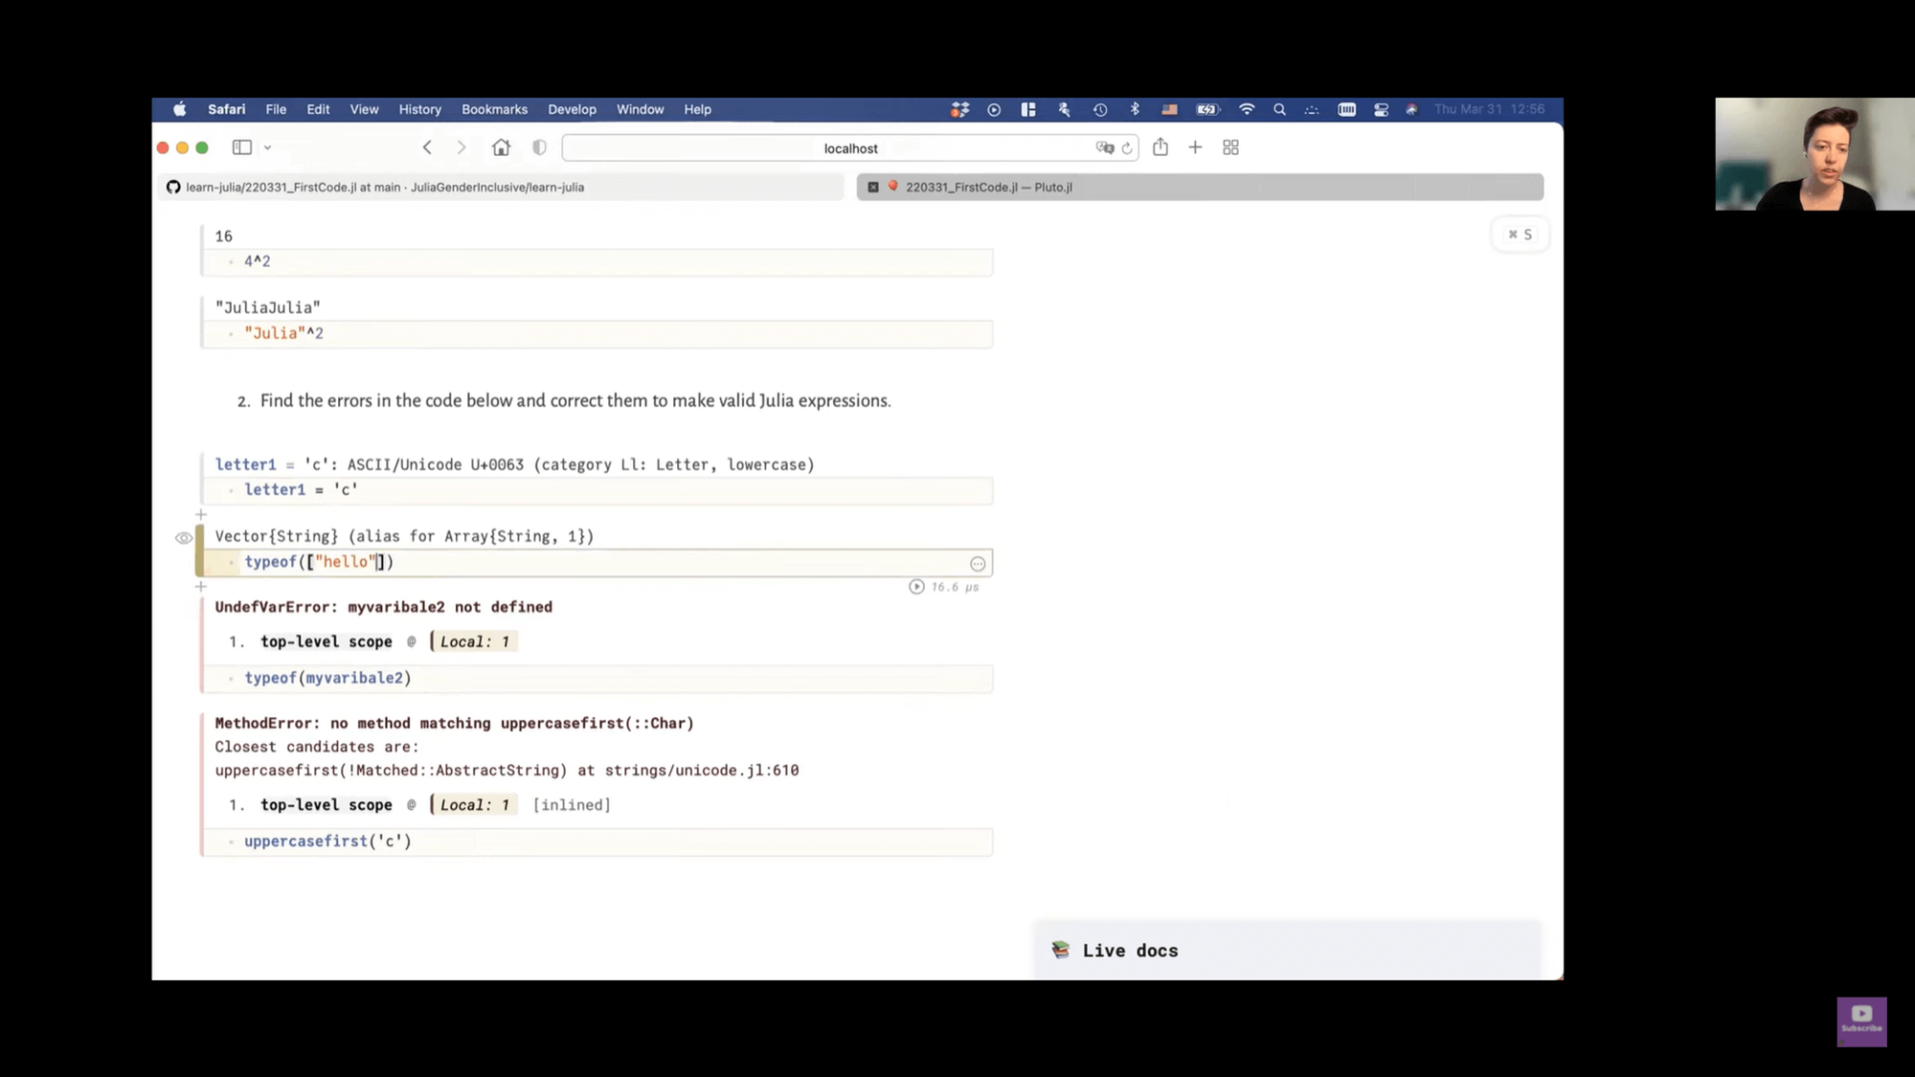Image resolution: width=1915 pixels, height=1077 pixels.
Task: Click the "JuliaJulia" output text
Action: [267, 307]
